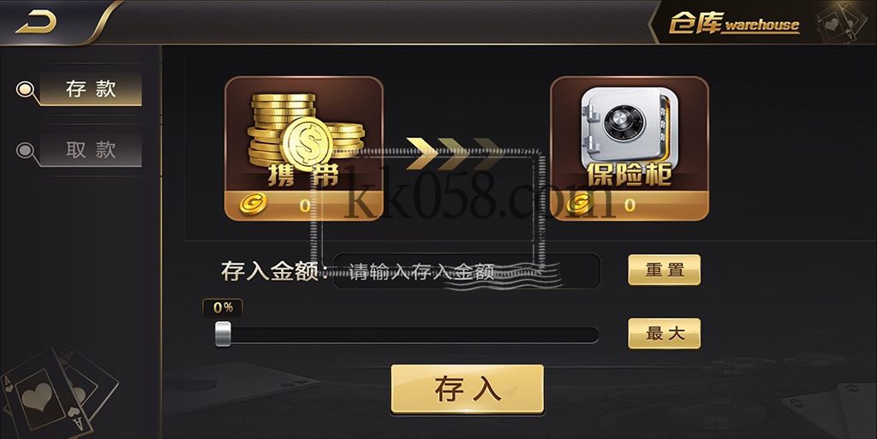Click the G coin under 携带
This screenshot has height=439, width=877.
(253, 204)
